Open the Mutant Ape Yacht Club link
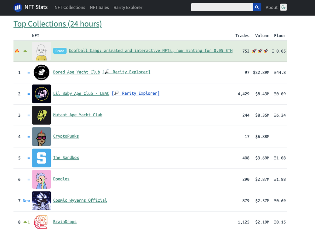Image resolution: width=315 pixels, height=231 pixels. 78,115
